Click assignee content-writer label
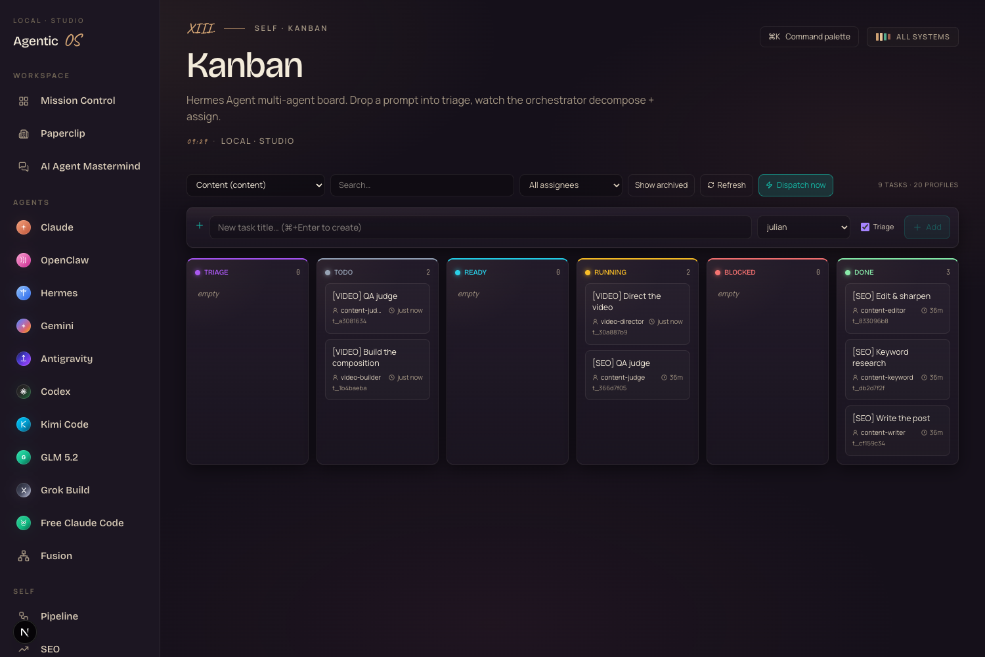The image size is (985, 657). point(883,433)
